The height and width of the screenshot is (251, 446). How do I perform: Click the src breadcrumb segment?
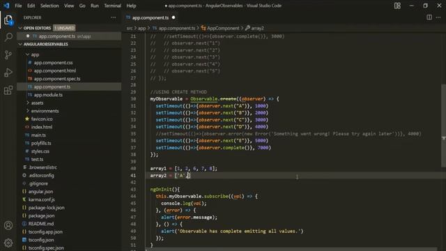130,28
